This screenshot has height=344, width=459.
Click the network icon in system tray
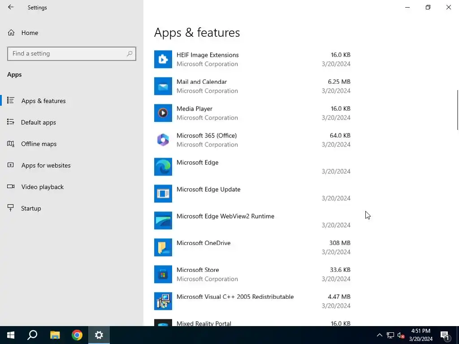390,335
